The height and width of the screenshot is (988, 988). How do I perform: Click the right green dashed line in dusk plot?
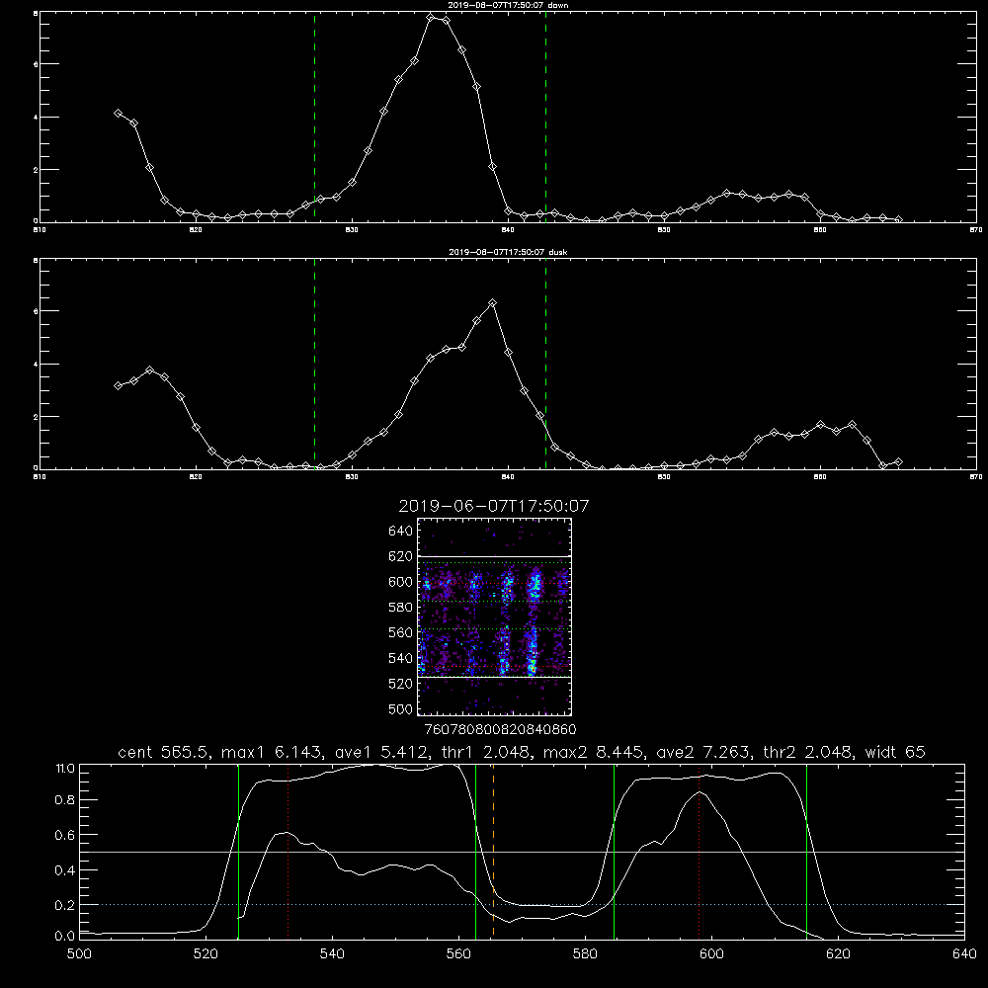[545, 364]
